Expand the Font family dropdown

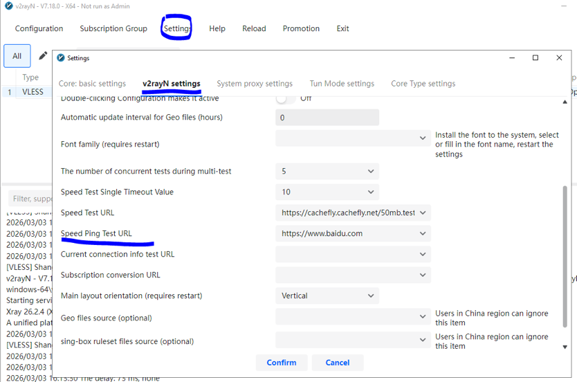[423, 138]
